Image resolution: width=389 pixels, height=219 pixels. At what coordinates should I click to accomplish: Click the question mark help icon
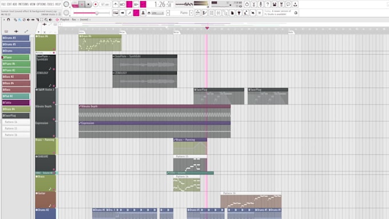tap(268, 4)
